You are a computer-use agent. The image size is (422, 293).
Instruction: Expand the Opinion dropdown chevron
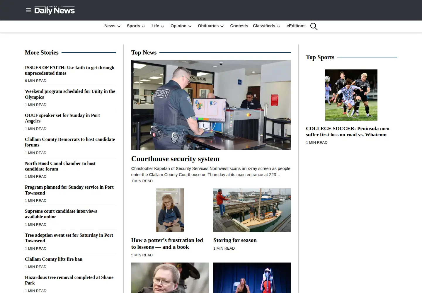[x=190, y=26]
